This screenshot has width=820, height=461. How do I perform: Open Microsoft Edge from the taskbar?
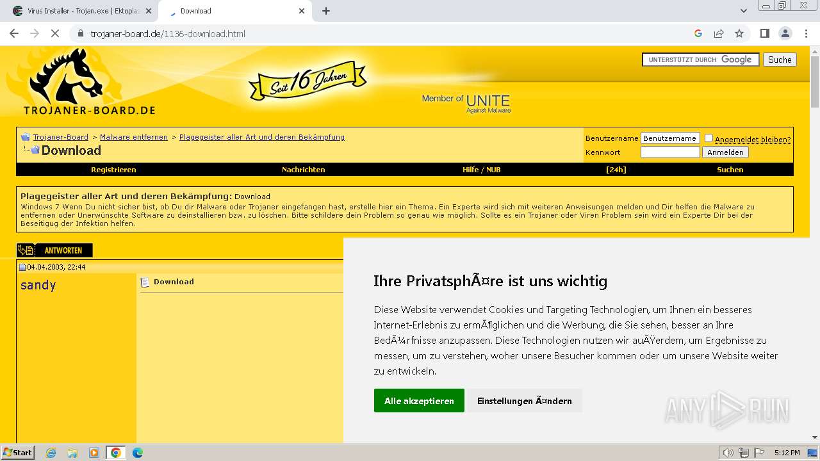(x=138, y=453)
